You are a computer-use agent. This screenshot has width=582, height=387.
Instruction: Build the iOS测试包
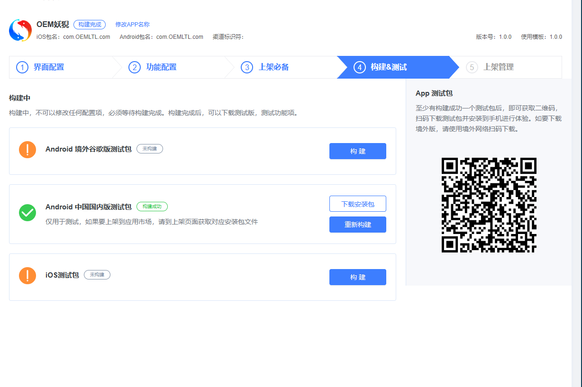coord(358,277)
